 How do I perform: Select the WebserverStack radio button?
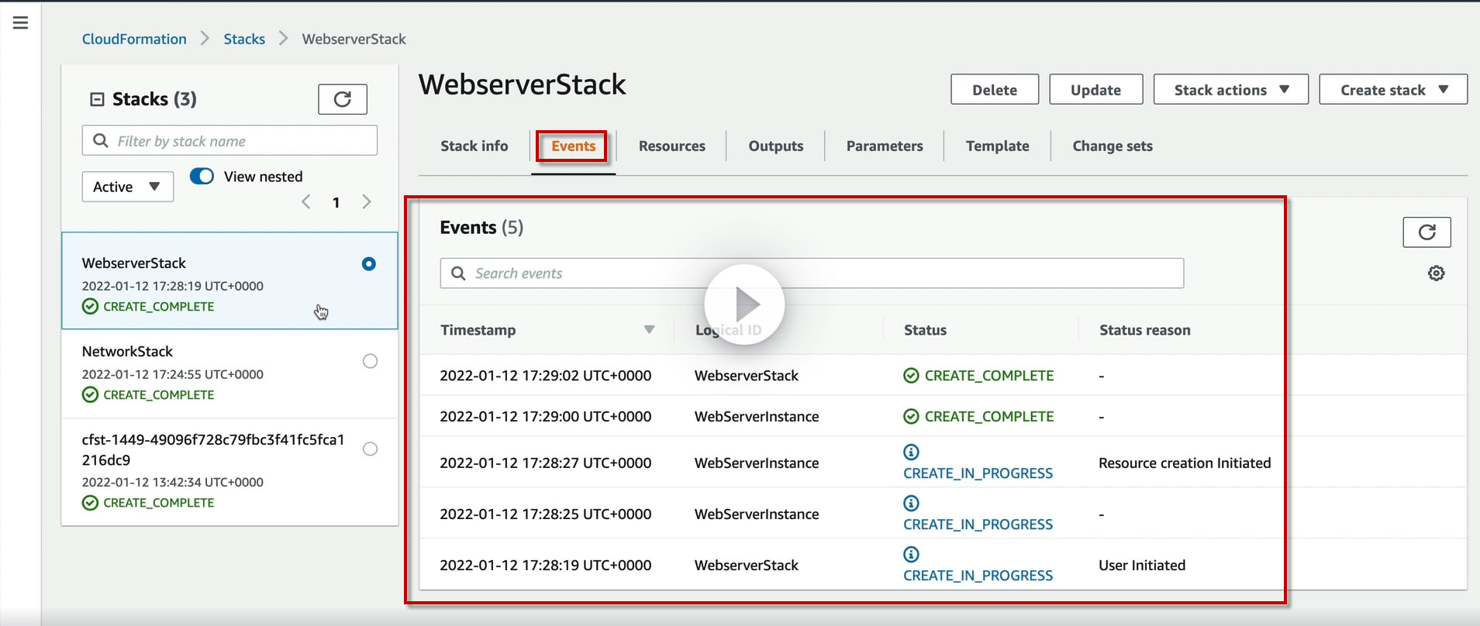[x=369, y=263]
